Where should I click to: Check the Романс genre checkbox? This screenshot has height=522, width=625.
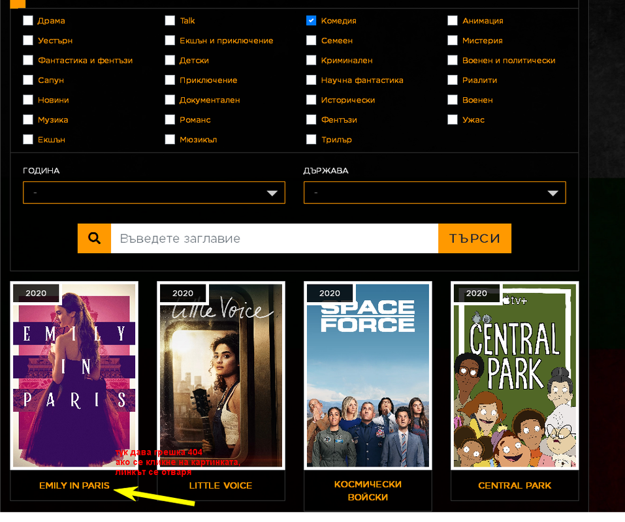pos(170,119)
